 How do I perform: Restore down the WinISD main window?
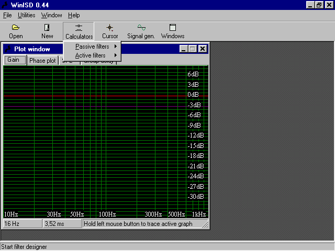tap(319, 5)
